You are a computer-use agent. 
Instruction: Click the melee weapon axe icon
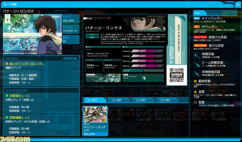click(x=197, y=56)
